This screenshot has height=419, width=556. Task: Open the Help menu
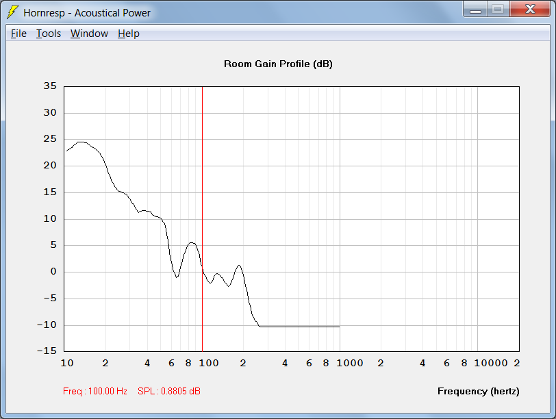tap(128, 34)
